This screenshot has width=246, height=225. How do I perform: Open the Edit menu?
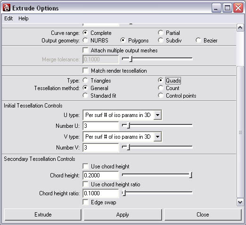[8, 18]
